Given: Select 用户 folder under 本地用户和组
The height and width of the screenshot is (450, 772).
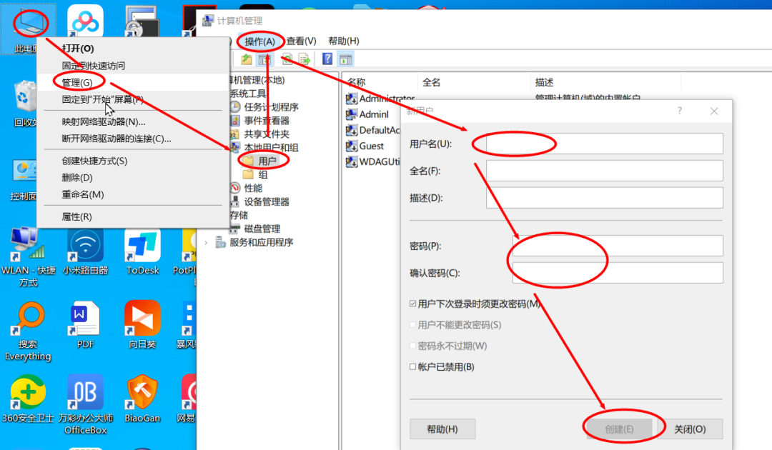Looking at the screenshot, I should 267,161.
